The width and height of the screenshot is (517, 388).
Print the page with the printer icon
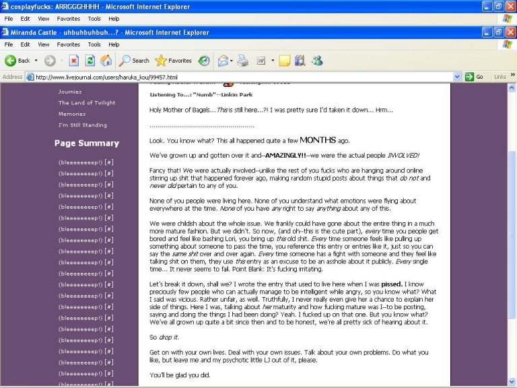(243, 61)
